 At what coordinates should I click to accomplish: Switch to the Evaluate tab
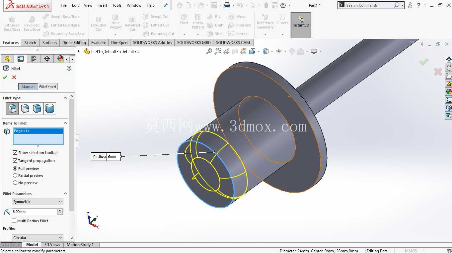(99, 43)
